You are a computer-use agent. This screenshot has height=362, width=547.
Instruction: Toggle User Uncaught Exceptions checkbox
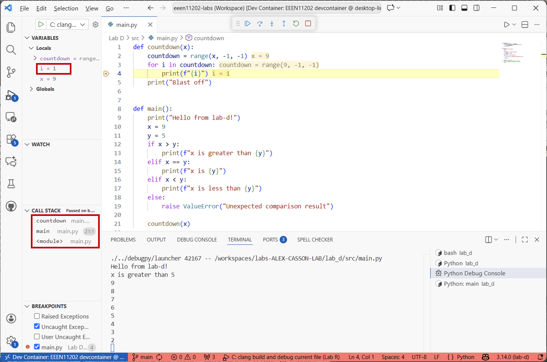click(x=37, y=337)
